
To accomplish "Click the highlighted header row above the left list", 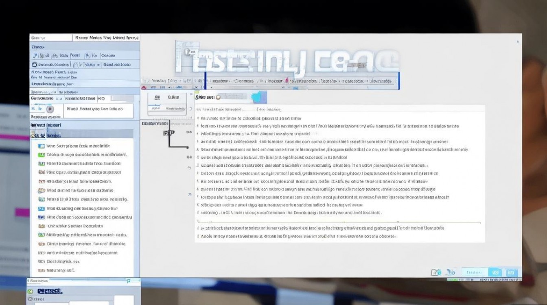I will point(82,134).
